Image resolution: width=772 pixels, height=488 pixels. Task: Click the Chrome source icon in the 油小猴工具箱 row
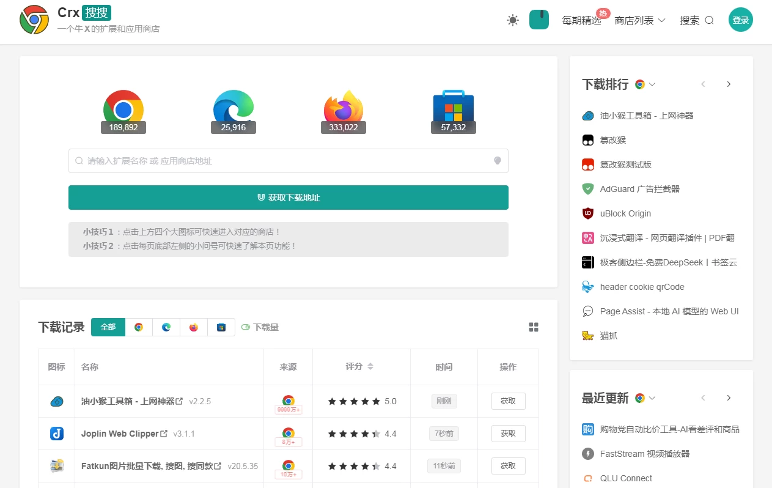[289, 400]
